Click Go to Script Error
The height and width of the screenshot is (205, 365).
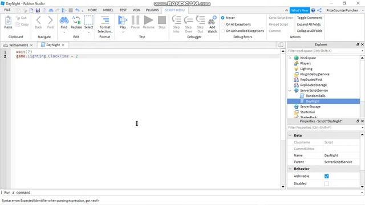[x=281, y=18]
